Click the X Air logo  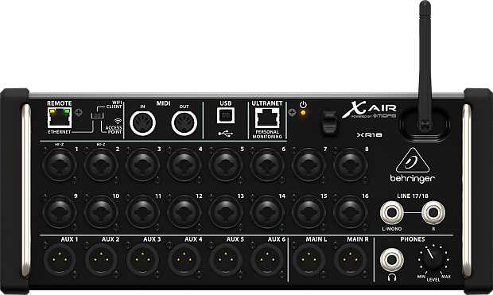tap(370, 110)
